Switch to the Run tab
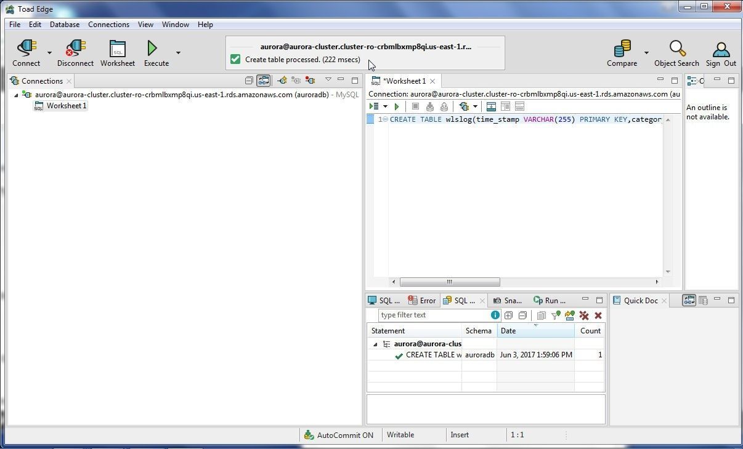 [x=550, y=301]
